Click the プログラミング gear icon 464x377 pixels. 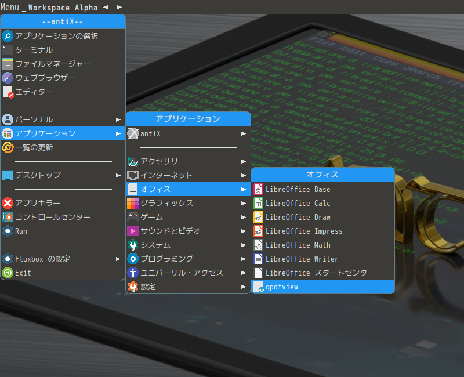click(x=133, y=259)
